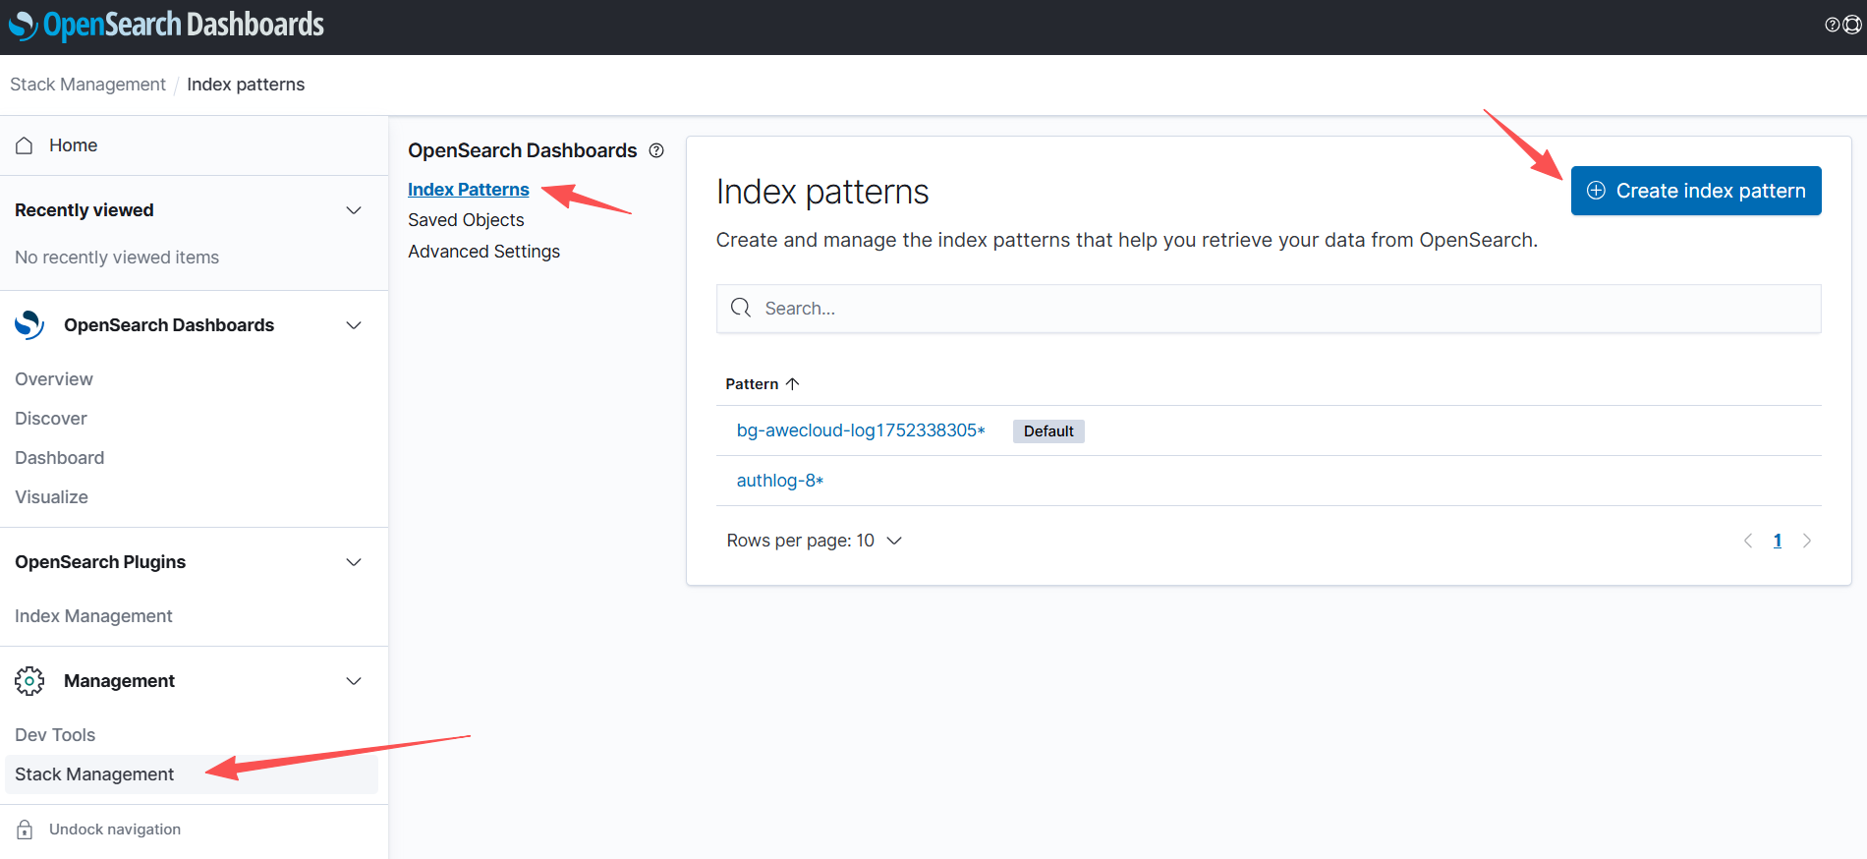The image size is (1867, 859).
Task: Click the Create index pattern button
Action: pos(1695,191)
